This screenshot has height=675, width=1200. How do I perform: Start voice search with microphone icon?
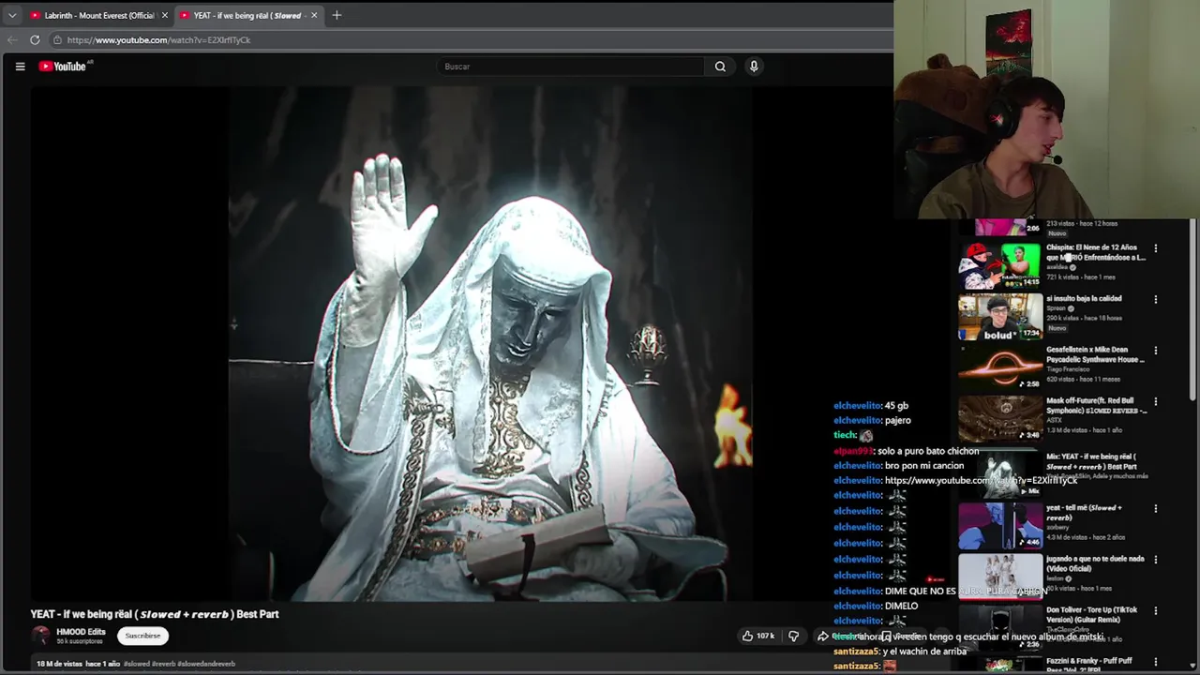754,67
